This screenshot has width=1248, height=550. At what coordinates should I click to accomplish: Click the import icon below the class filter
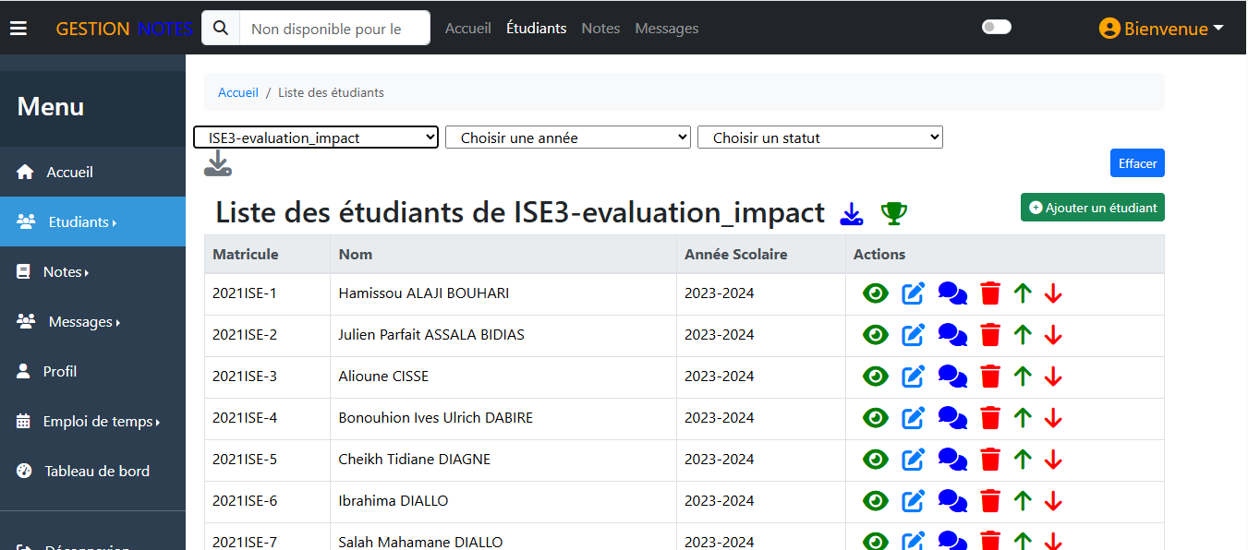click(217, 163)
